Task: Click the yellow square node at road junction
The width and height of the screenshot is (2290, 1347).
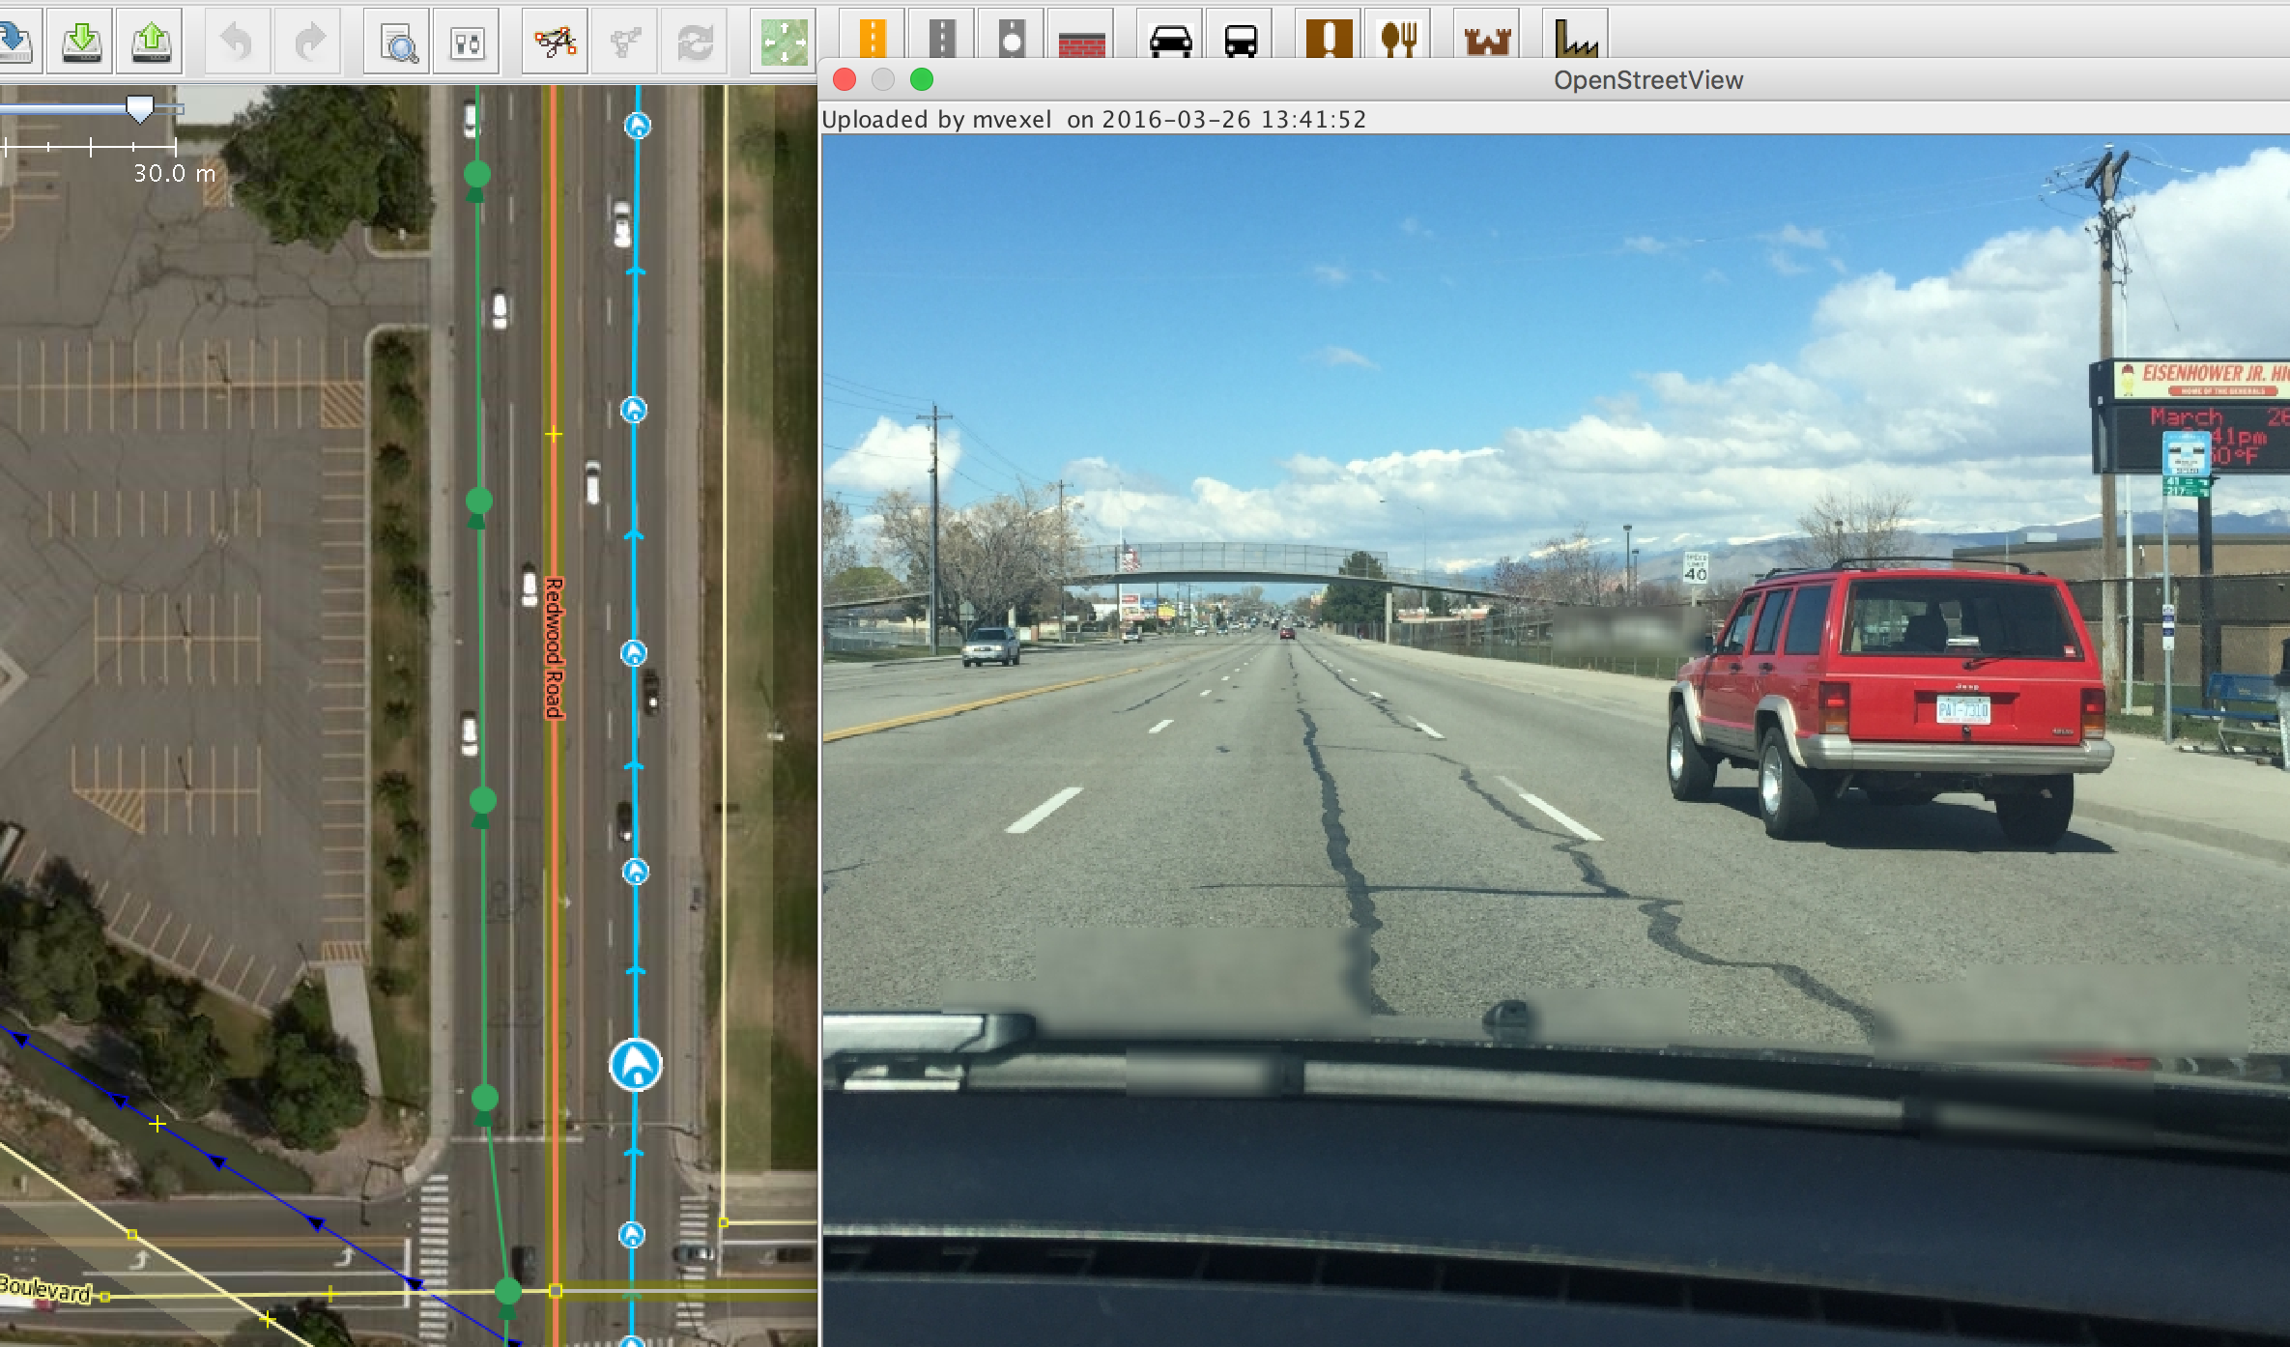Action: [x=556, y=1291]
